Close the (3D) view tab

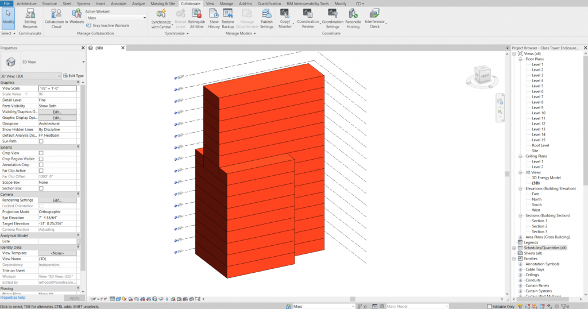123,48
